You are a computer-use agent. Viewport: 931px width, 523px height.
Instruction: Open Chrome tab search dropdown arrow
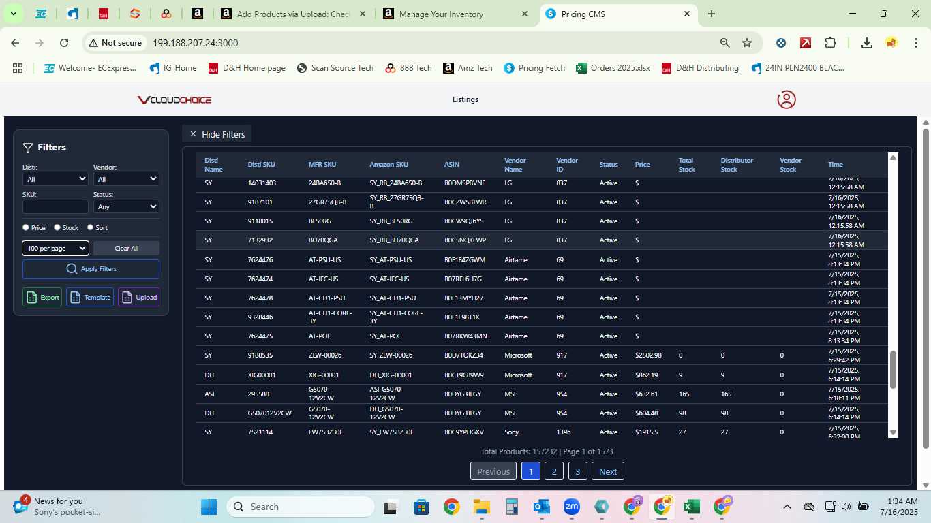pos(13,14)
